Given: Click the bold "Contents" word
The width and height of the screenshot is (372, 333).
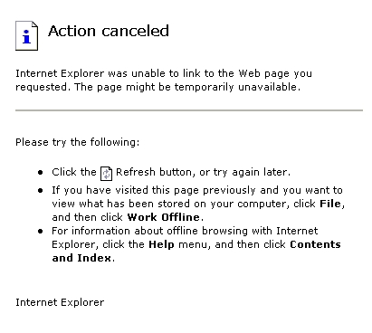Looking at the screenshot, I should click(315, 244).
